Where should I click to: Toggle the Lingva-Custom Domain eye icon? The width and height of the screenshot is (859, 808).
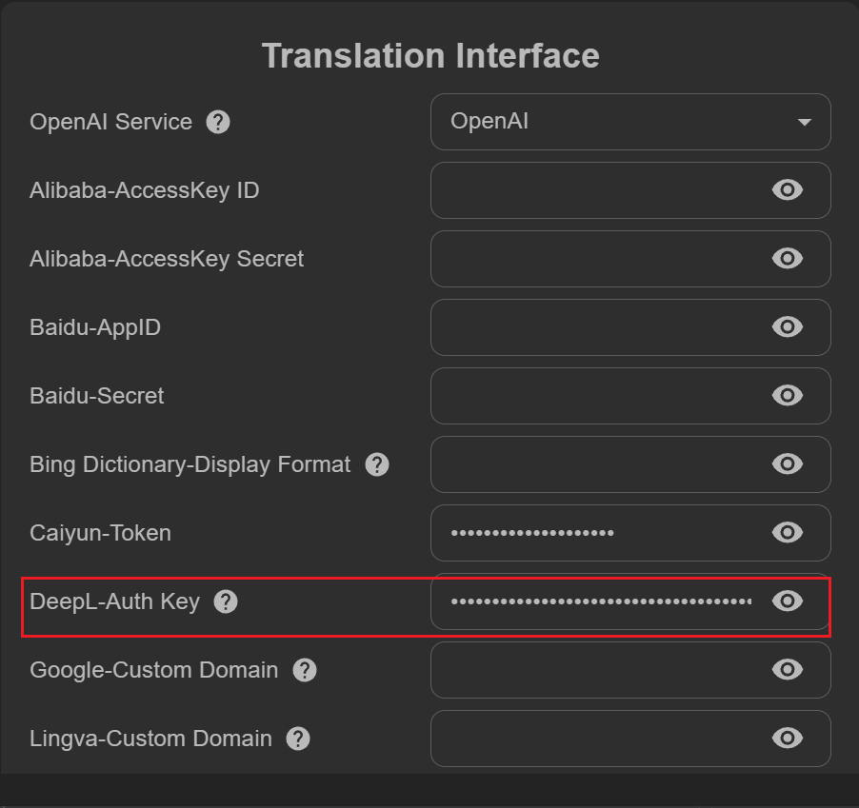point(788,739)
